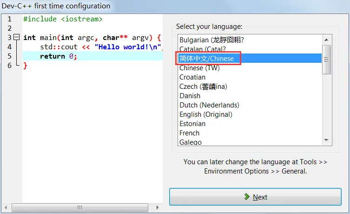Viewport: 350px width, 214px height.
Task: Click the highlighted return 0; line
Action: pos(92,56)
